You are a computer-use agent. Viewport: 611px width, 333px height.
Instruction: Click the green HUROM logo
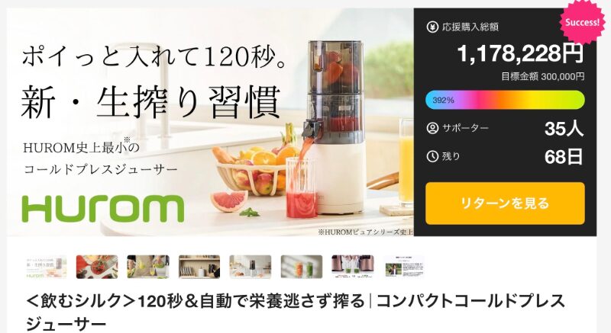pos(103,208)
